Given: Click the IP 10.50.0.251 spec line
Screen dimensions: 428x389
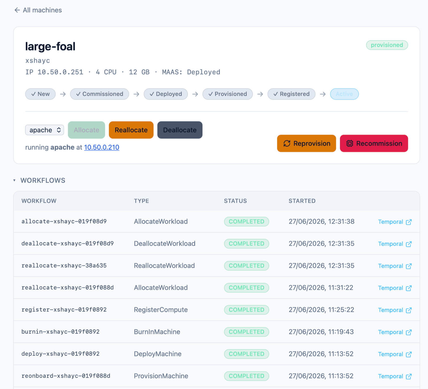Looking at the screenshot, I should [123, 72].
